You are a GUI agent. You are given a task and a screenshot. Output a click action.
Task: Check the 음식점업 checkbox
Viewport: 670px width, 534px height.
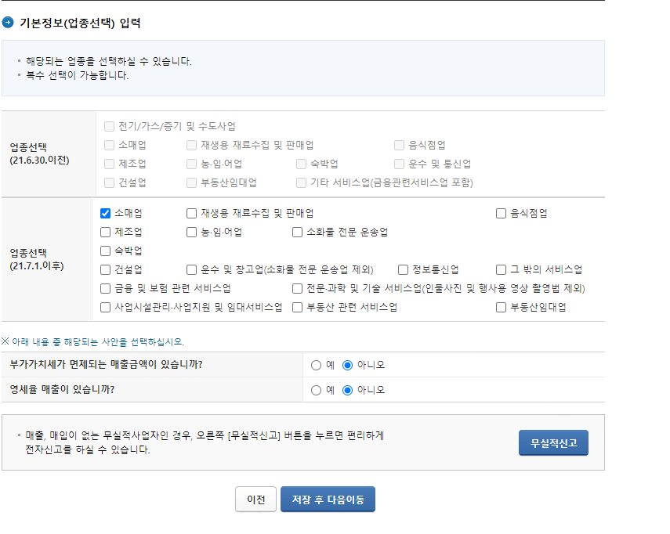tap(501, 213)
